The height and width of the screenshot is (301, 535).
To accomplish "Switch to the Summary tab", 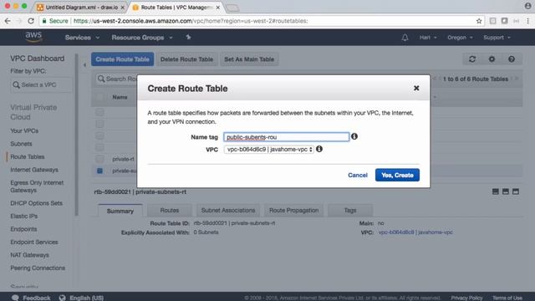I will click(x=120, y=211).
